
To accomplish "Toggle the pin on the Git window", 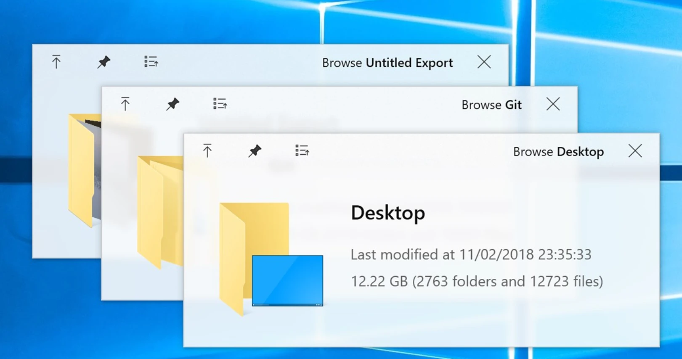I will [172, 104].
